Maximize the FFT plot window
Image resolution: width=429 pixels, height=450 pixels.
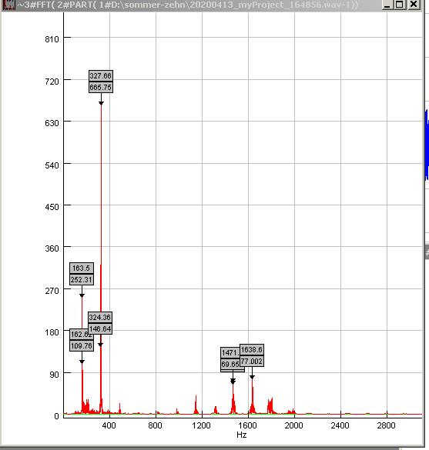[400, 5]
